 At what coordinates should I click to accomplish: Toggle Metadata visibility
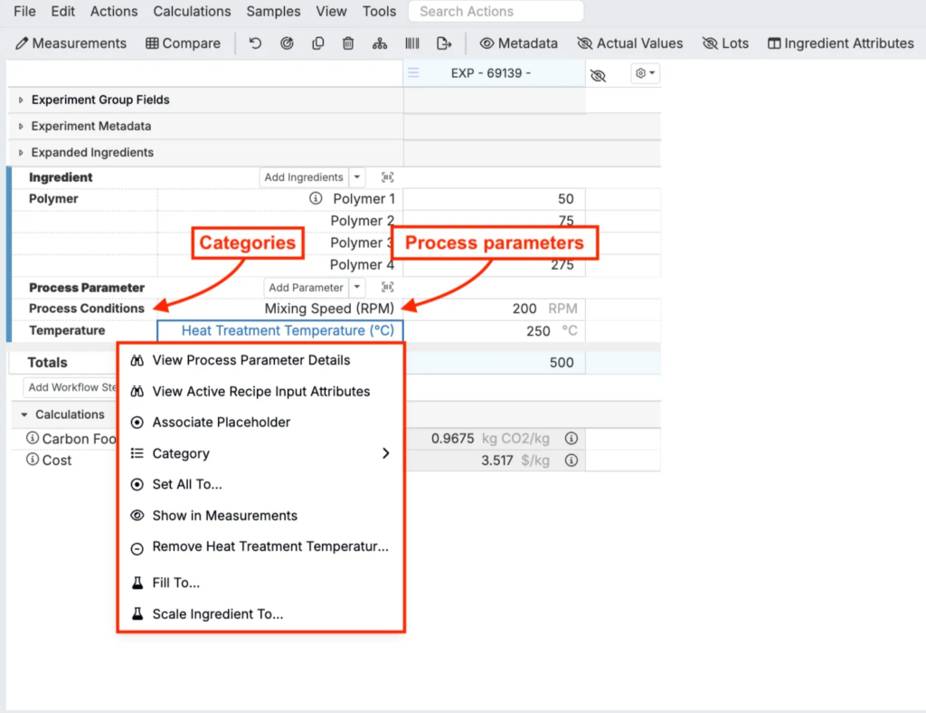518,43
